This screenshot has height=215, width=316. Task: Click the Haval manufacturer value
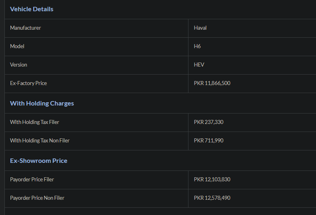200,28
